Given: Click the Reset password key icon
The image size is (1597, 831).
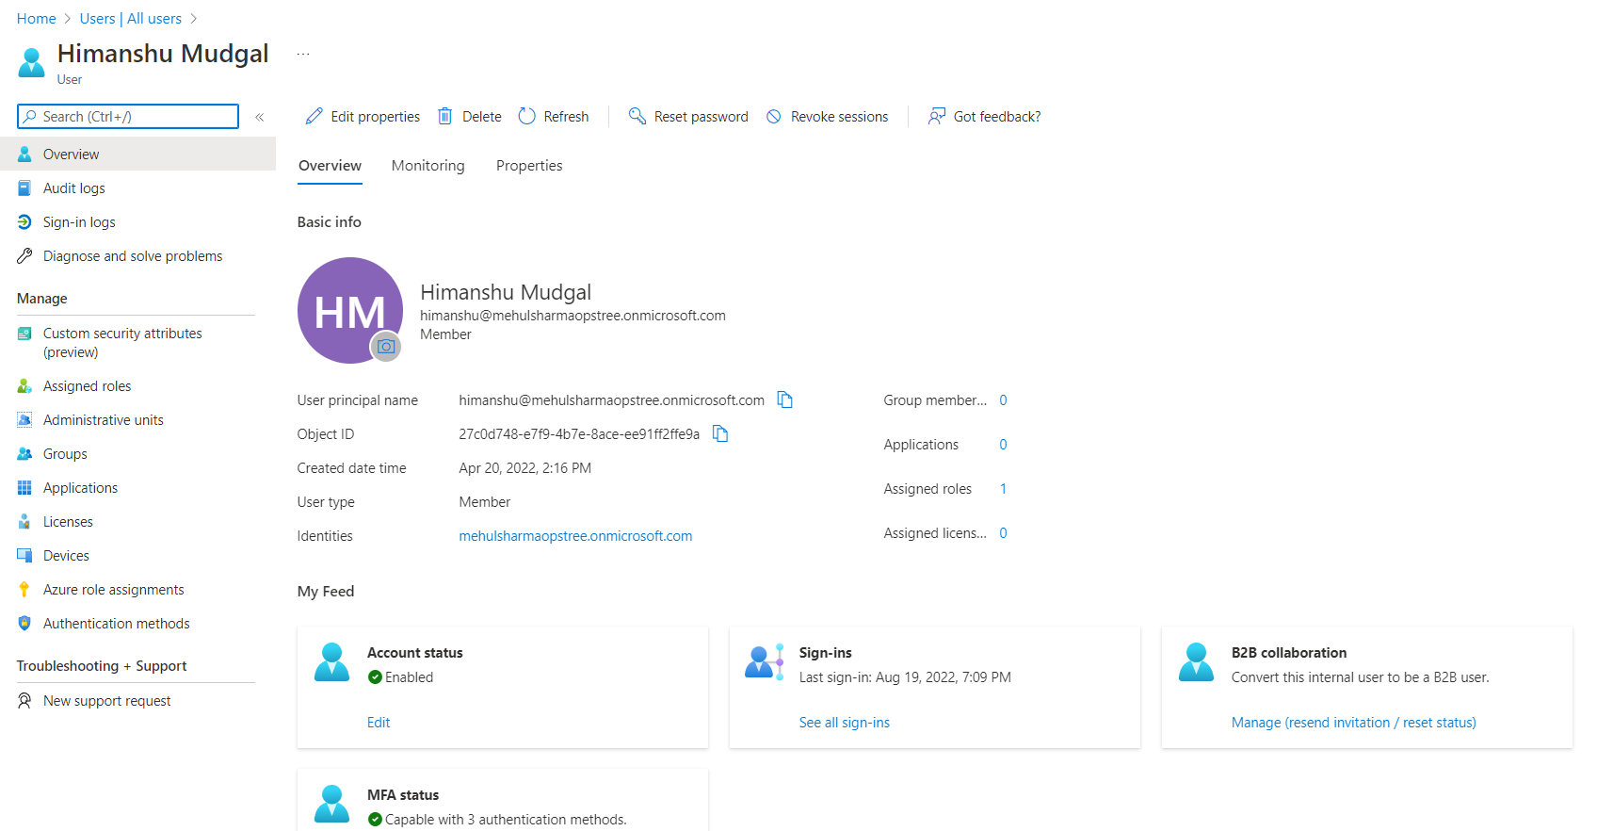Looking at the screenshot, I should (637, 116).
